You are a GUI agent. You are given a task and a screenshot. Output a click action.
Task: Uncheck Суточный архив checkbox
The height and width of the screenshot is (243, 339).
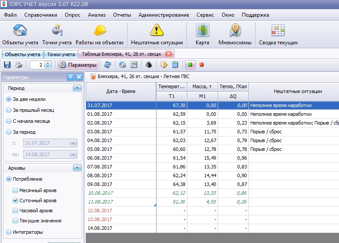15,200
